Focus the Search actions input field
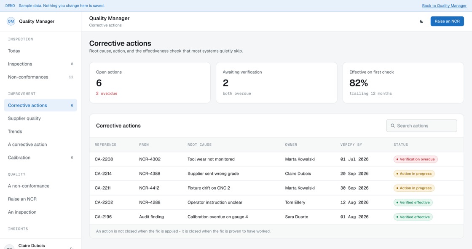The image size is (472, 249). tap(421, 126)
